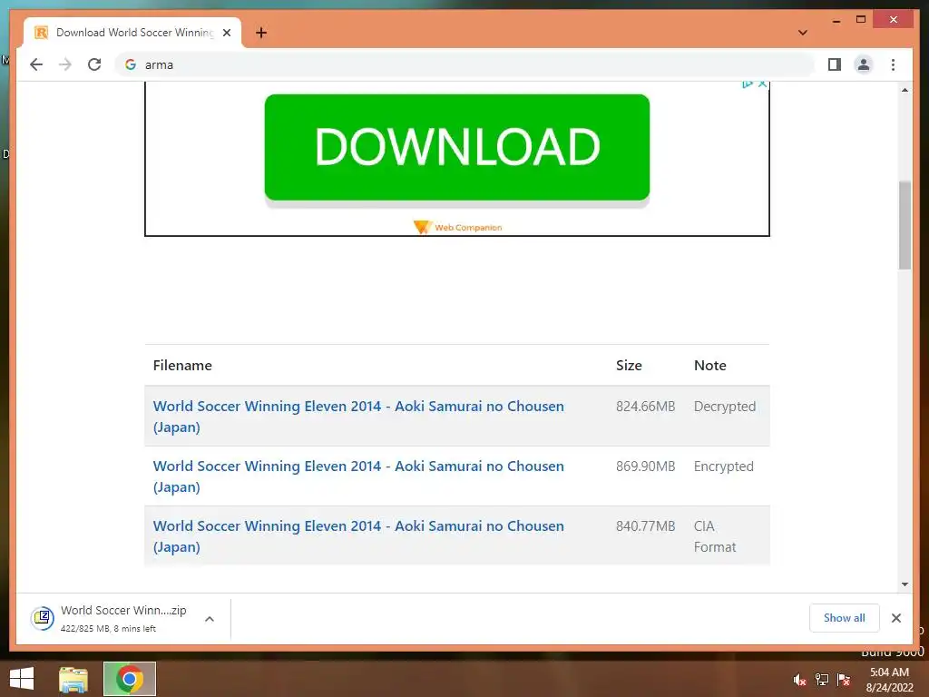The height and width of the screenshot is (697, 929).
Task: Open the Windows Start menu
Action: [22, 679]
